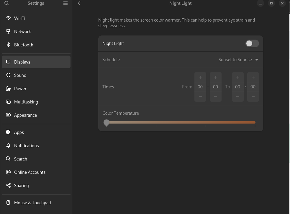Viewport: 290px width, 214px height.
Task: Click the Displays monitor icon
Action: click(x=8, y=62)
